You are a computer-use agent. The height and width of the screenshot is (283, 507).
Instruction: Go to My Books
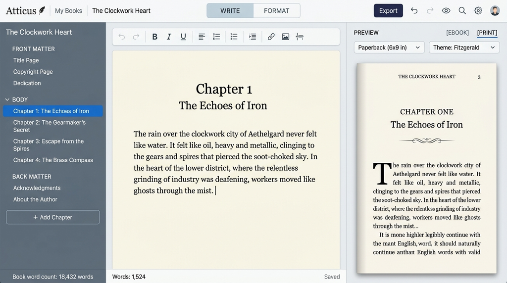[x=68, y=11]
